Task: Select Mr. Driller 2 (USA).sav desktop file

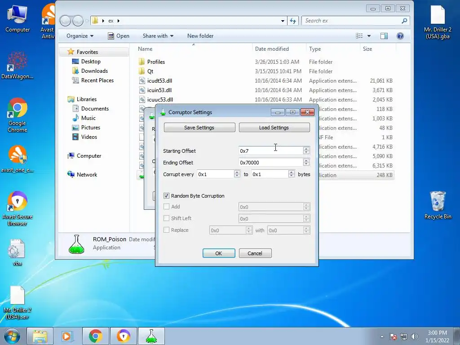Action: pyautogui.click(x=18, y=303)
